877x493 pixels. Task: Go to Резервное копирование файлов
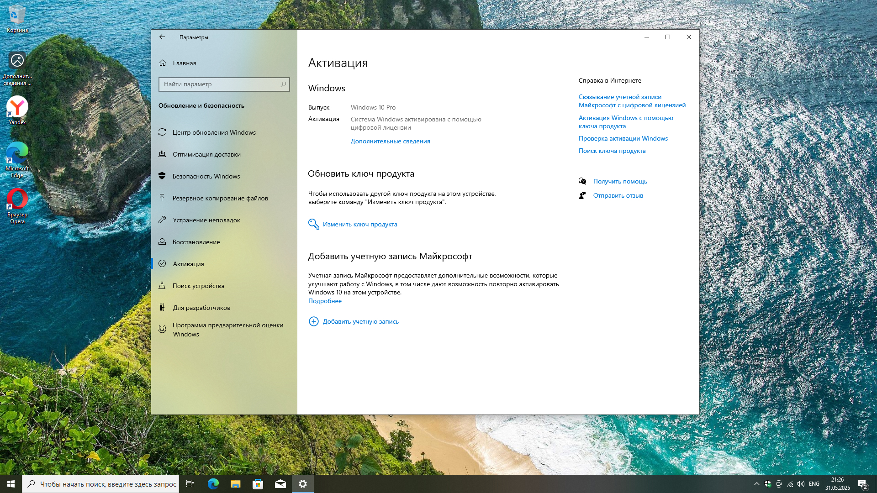point(220,198)
